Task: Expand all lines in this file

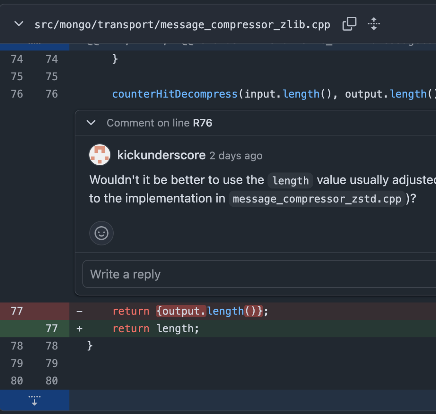Action: coord(374,24)
